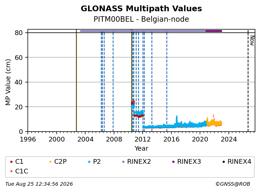
Task: Click the 60 y-axis tick label
Action: click(x=19, y=58)
